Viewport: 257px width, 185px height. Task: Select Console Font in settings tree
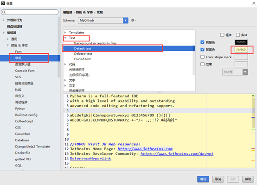(x=25, y=70)
